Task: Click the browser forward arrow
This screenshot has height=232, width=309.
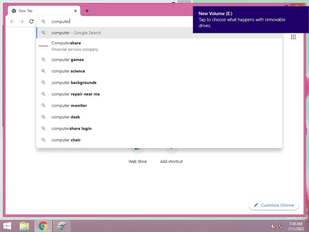Action: [22, 21]
